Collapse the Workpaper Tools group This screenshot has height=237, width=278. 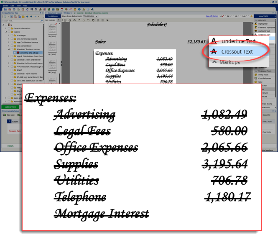pyautogui.click(x=256, y=71)
